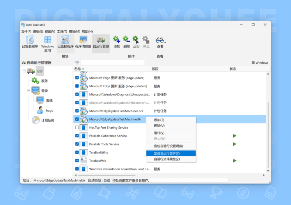Click 自动运行管理器 panel header icon
The width and height of the screenshot is (291, 205).
[x=24, y=63]
